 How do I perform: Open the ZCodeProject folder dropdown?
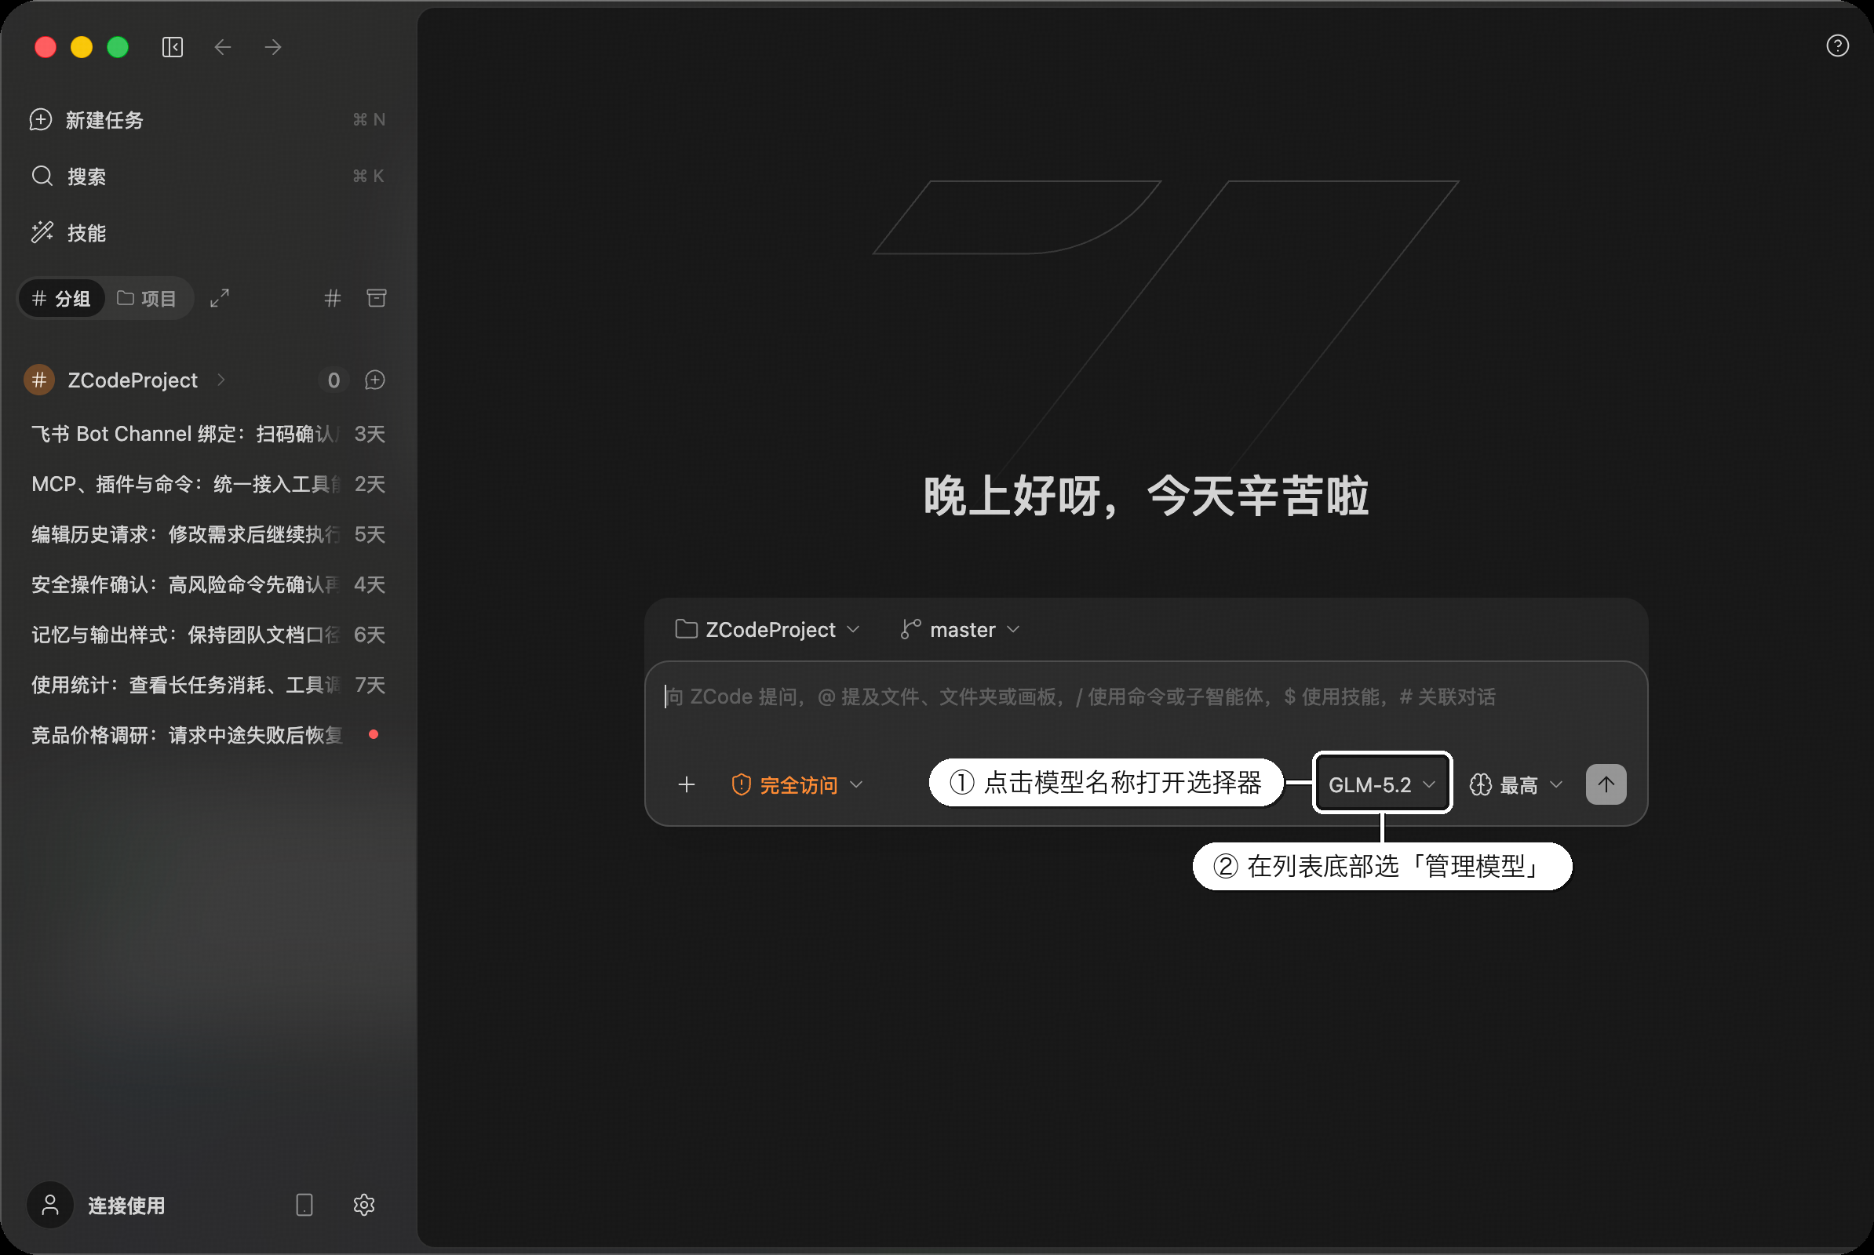(x=768, y=630)
